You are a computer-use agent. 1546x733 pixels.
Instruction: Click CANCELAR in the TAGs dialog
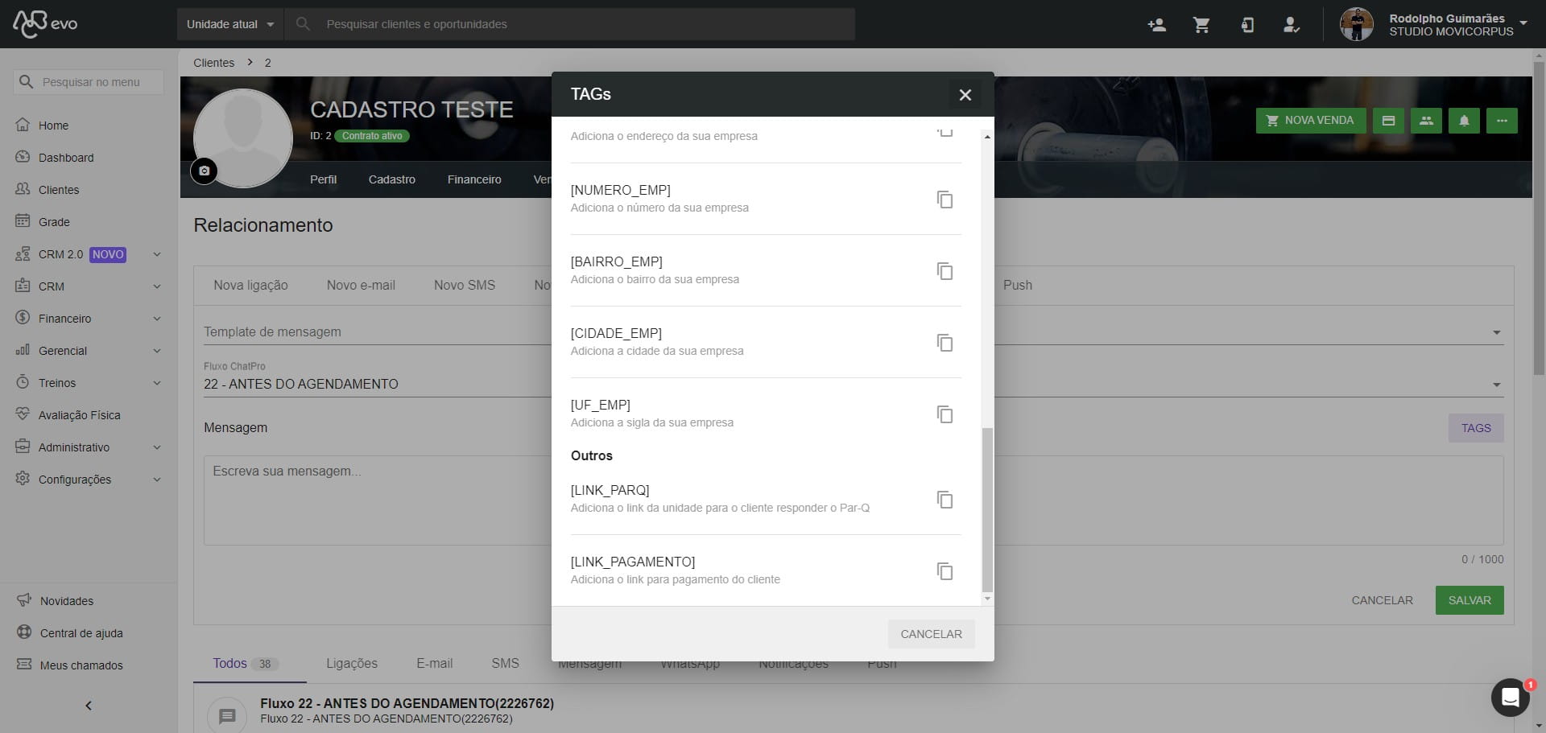(931, 634)
